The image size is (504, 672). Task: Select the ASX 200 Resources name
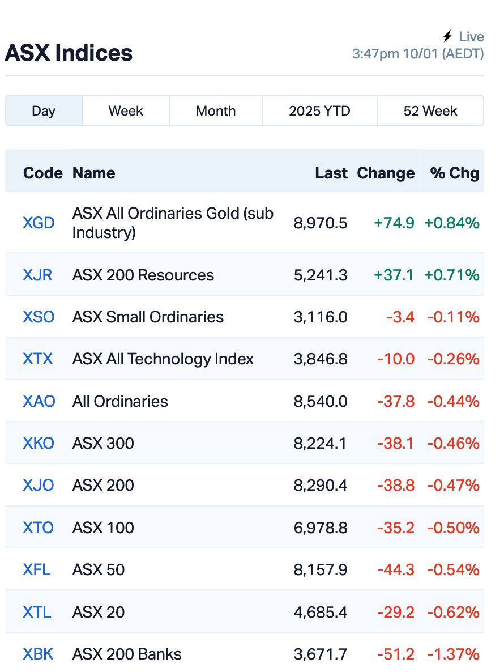click(x=143, y=275)
